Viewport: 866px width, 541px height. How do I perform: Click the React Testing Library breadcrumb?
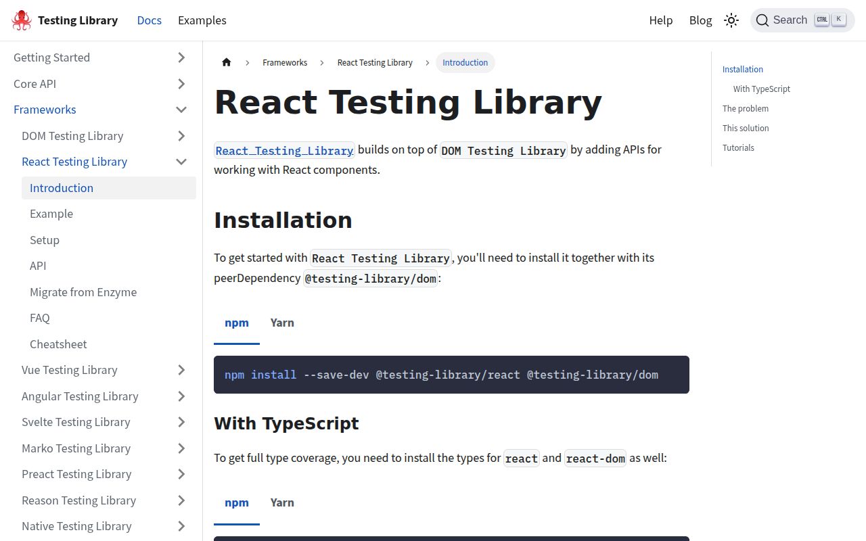[x=375, y=62]
